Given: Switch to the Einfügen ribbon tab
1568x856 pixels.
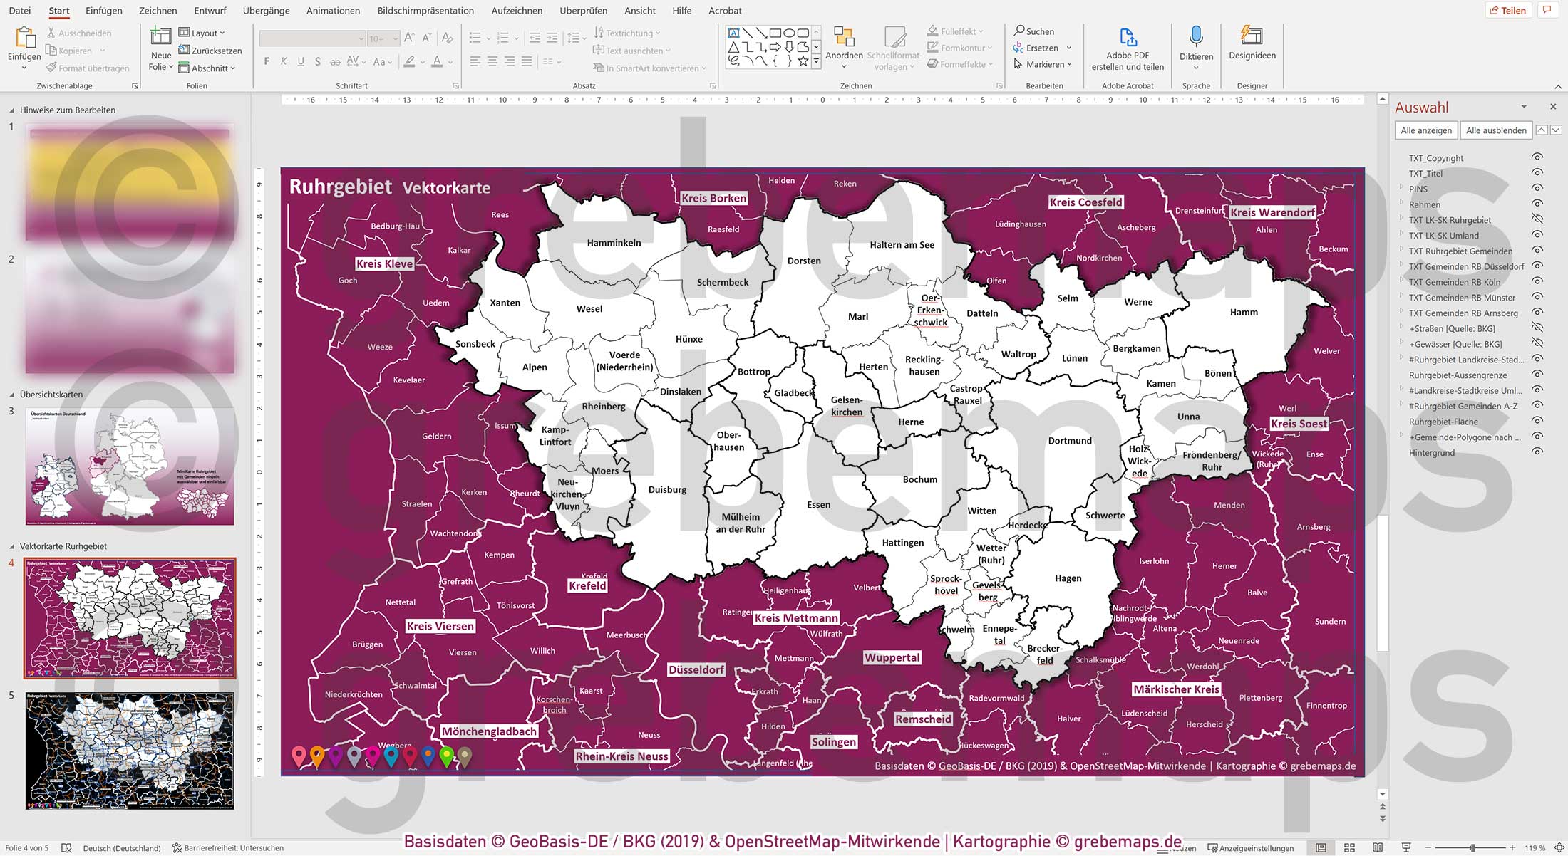Looking at the screenshot, I should point(104,11).
